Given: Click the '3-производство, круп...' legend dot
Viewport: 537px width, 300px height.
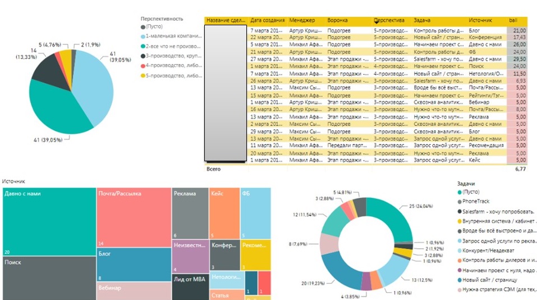Looking at the screenshot, I should 143,55.
